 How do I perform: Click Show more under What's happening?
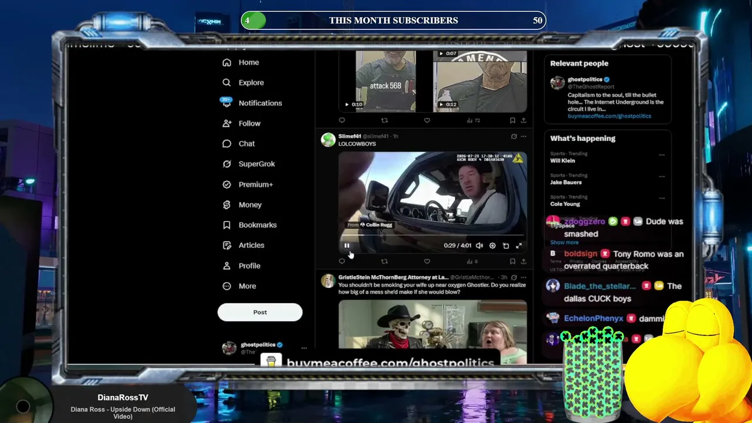tap(564, 242)
